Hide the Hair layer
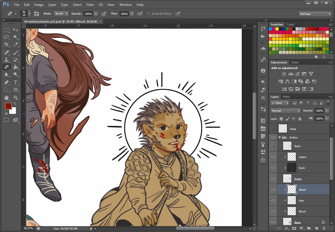Screen dimensions: 335x232 [273, 200]
